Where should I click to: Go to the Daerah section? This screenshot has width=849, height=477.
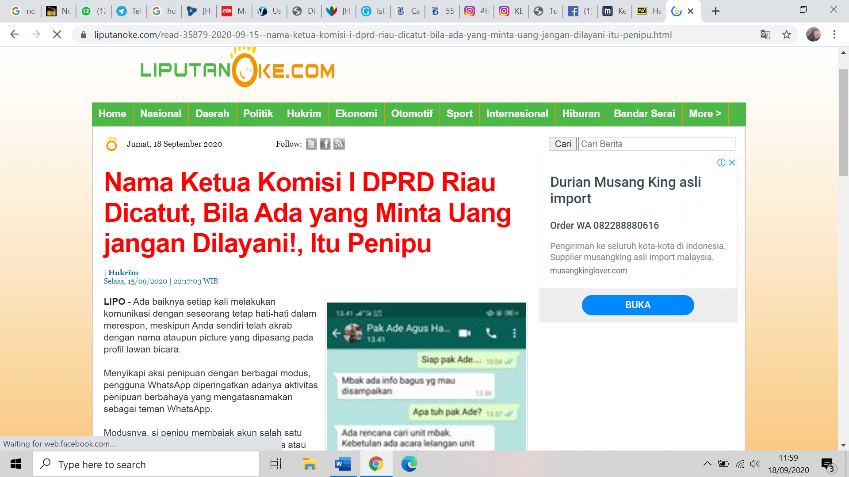212,114
